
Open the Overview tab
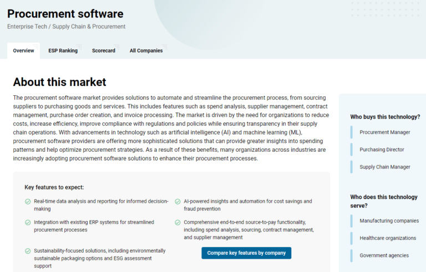pyautogui.click(x=23, y=51)
